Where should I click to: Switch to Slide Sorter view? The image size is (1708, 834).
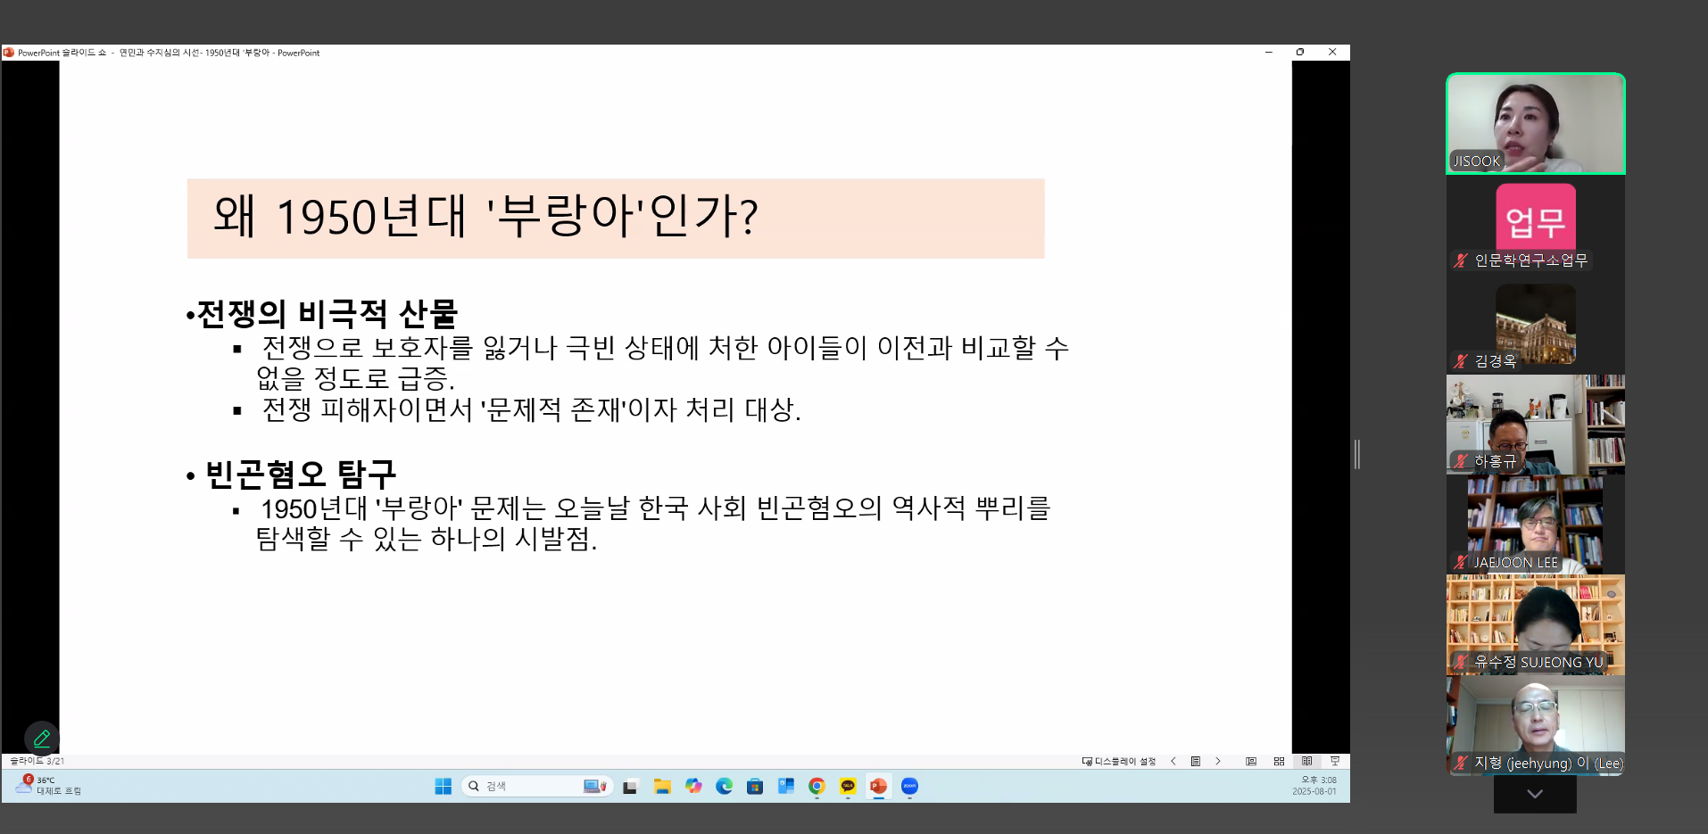(1279, 762)
